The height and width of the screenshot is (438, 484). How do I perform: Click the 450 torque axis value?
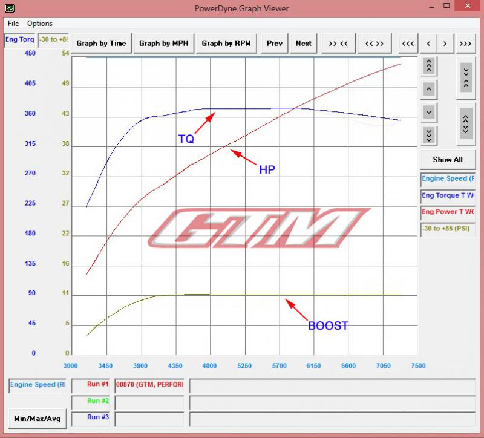pyautogui.click(x=30, y=53)
